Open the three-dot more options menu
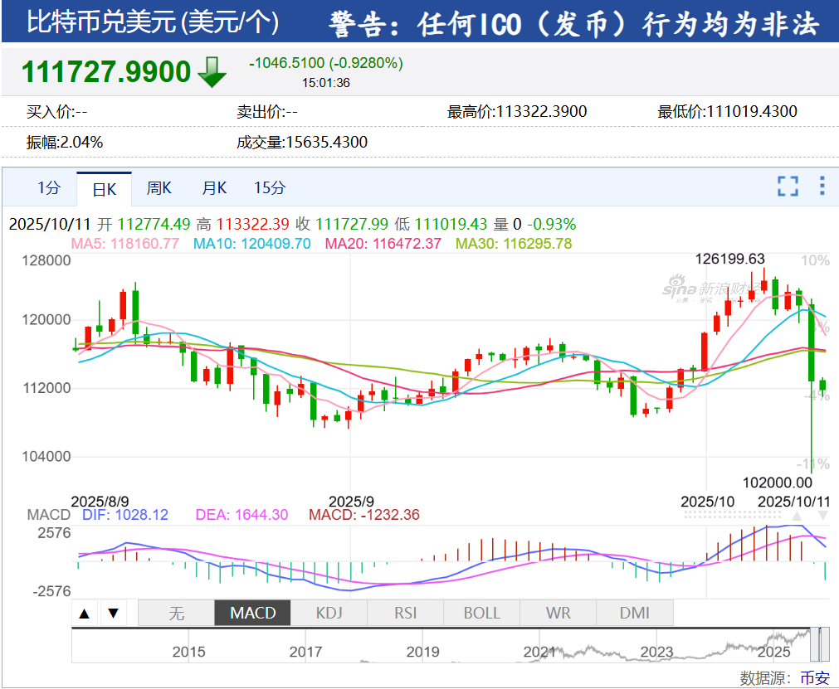839x689 pixels. [x=822, y=187]
